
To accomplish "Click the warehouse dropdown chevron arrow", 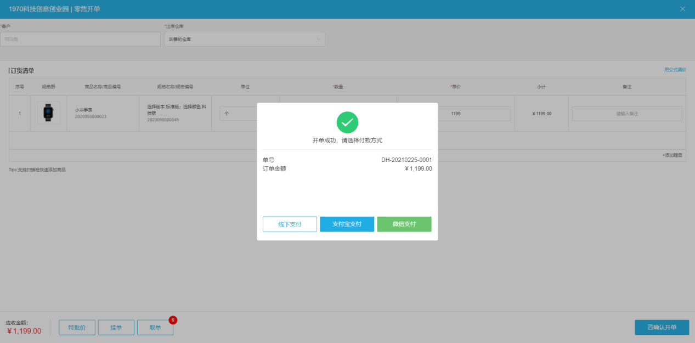I will pos(319,39).
